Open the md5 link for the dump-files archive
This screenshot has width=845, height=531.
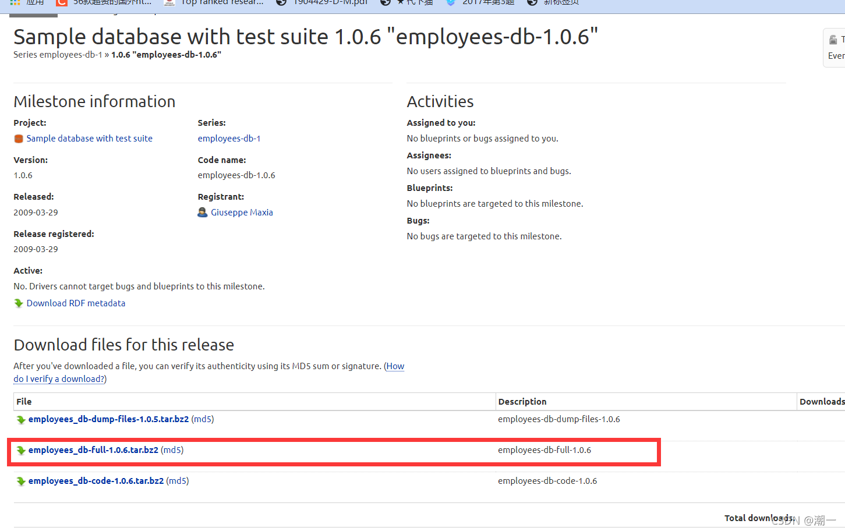click(x=203, y=419)
